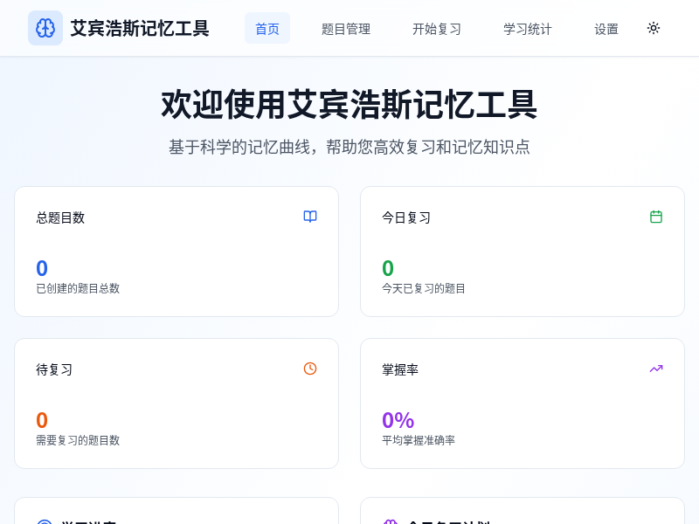Open the 开始复习 tab
The width and height of the screenshot is (699, 524).
click(x=436, y=29)
